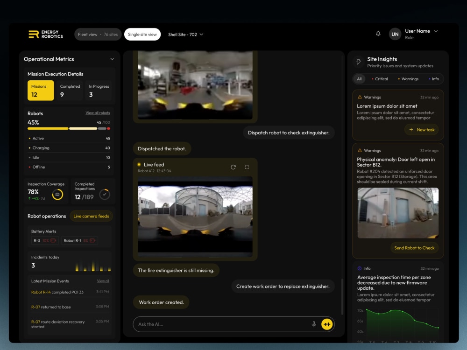
Task: Select the Completed 9 tile
Action: (70, 91)
